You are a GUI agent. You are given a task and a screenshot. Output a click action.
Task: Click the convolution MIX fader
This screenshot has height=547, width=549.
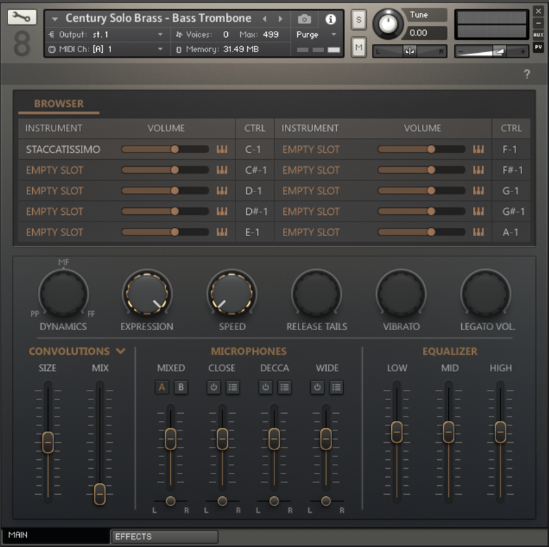click(x=100, y=493)
